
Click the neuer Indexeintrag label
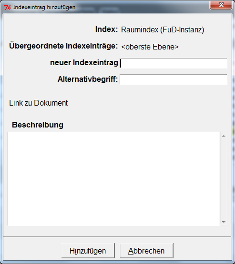tap(84, 63)
